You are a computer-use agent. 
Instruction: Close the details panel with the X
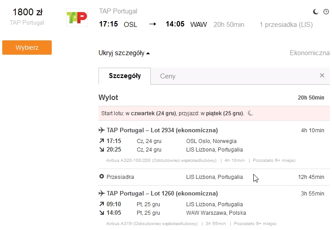click(322, 75)
